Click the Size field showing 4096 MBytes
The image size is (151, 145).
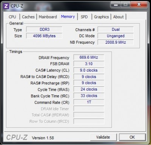coord(44,36)
